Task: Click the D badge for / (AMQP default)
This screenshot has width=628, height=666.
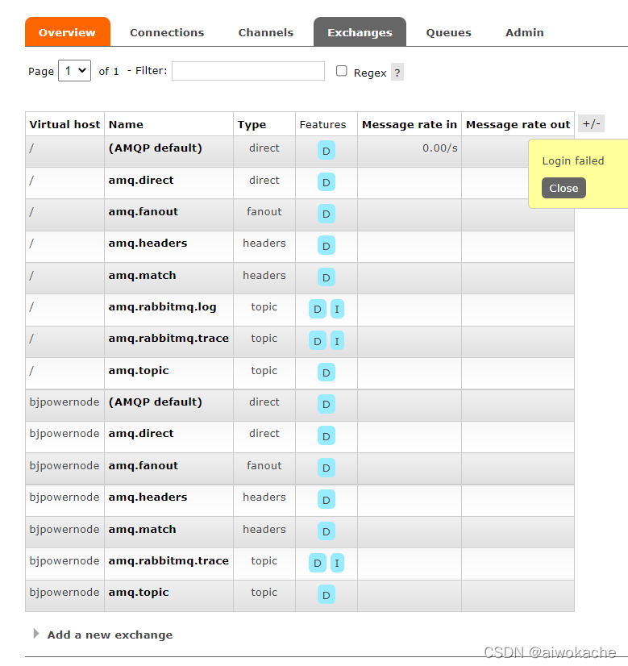Action: click(326, 150)
